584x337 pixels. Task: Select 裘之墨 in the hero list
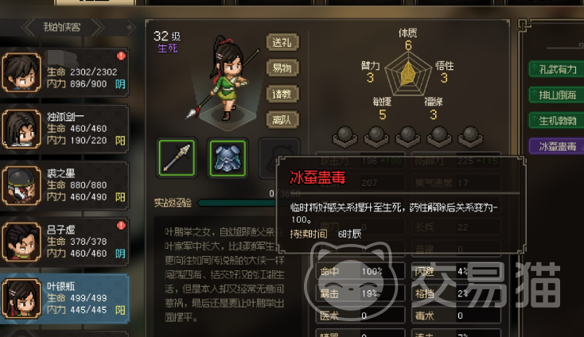tap(64, 185)
